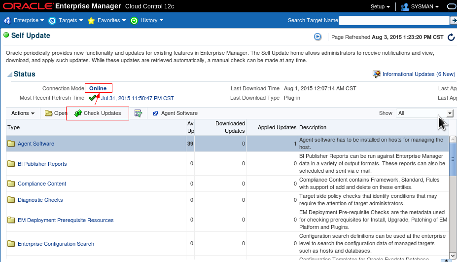
Task: Click the BI Publisher Reports folder icon
Action: (11, 164)
